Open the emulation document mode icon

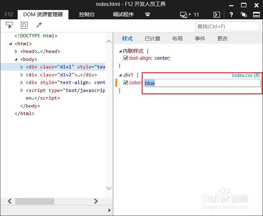[184, 15]
